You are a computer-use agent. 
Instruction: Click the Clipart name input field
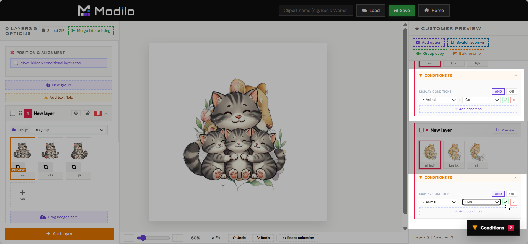(316, 11)
